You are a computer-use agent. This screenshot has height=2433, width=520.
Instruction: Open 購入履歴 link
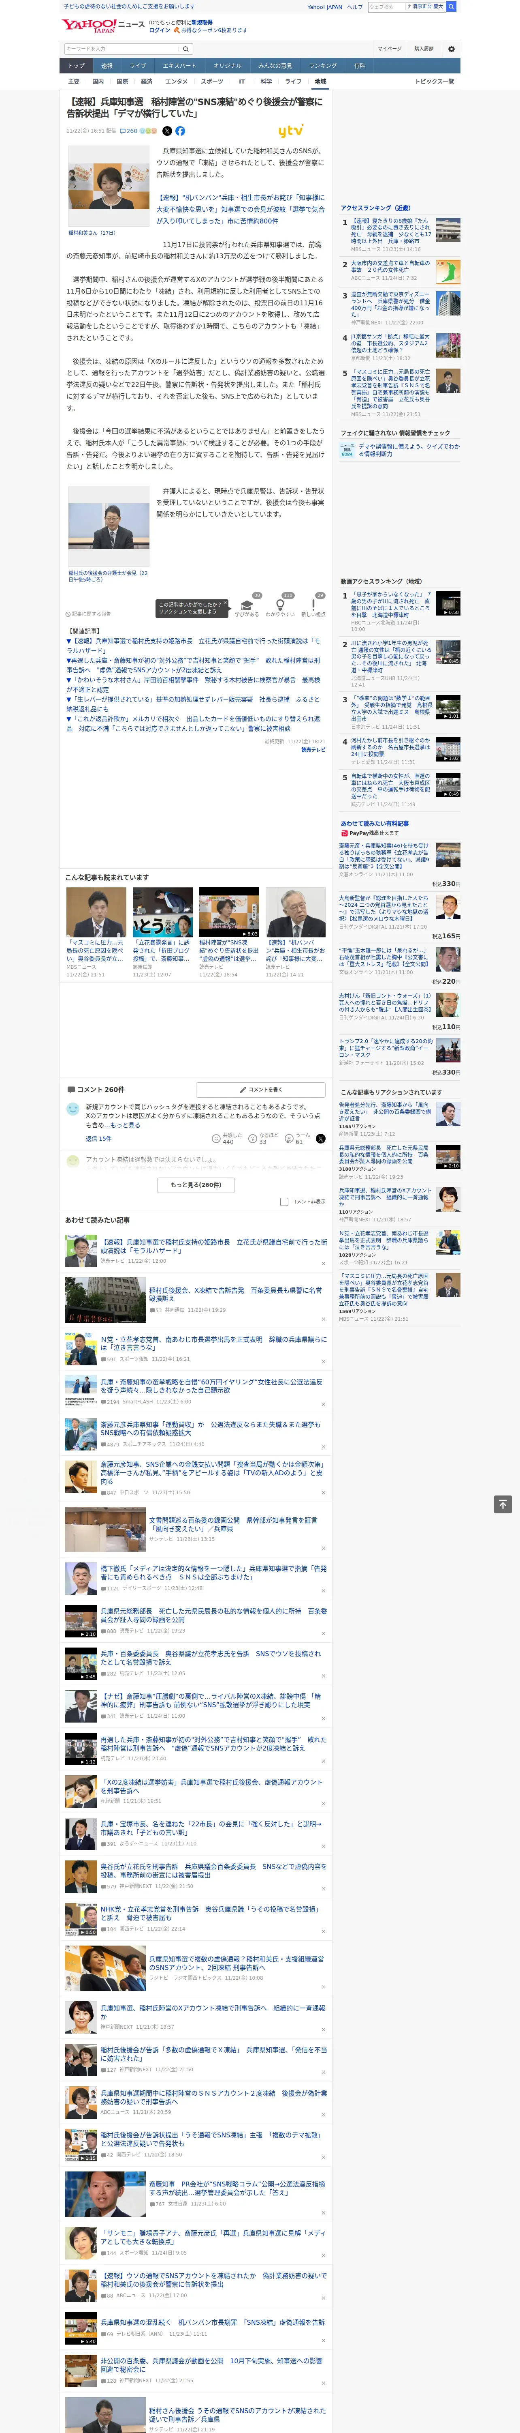click(424, 48)
